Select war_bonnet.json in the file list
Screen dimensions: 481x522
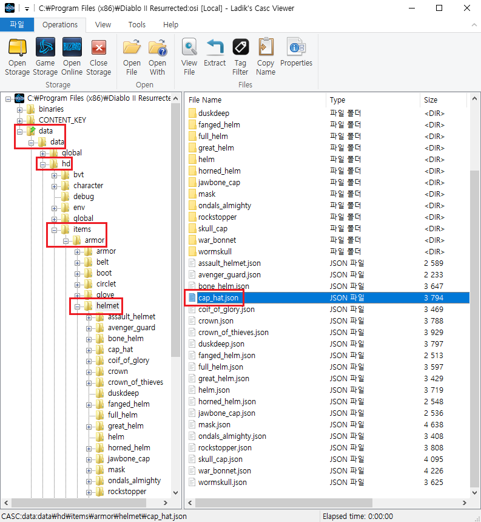[224, 471]
